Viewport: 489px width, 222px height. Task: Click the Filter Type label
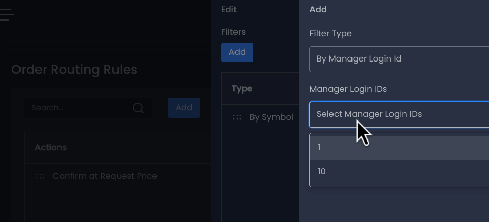click(330, 34)
